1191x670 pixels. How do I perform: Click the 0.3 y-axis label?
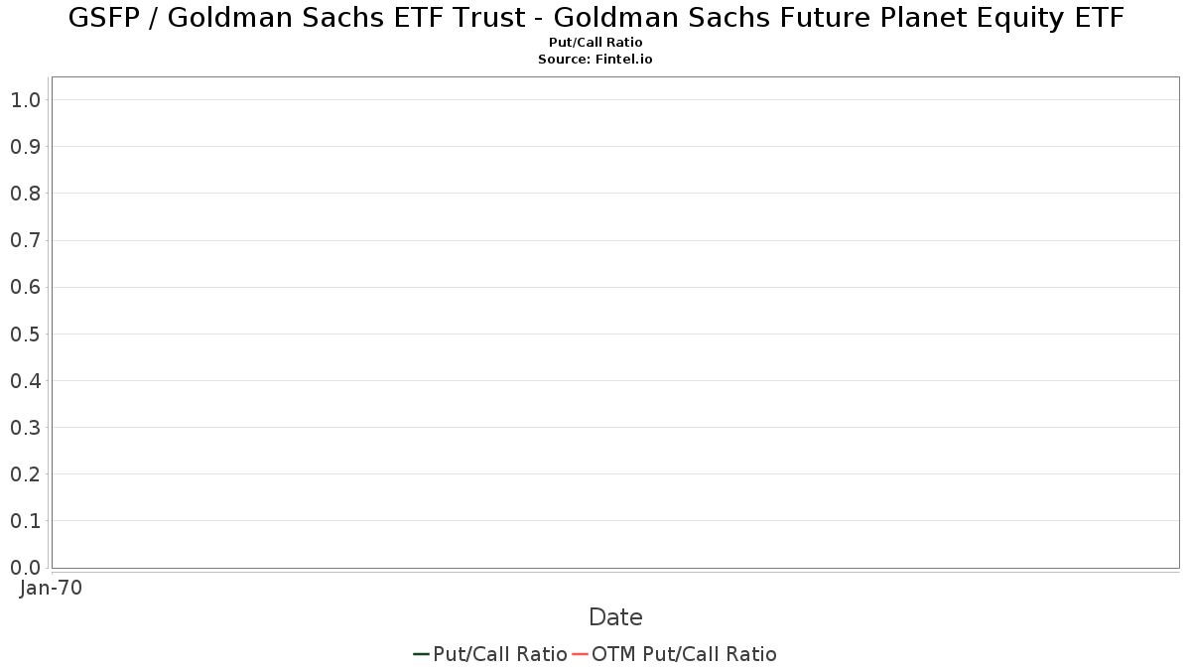pos(25,428)
